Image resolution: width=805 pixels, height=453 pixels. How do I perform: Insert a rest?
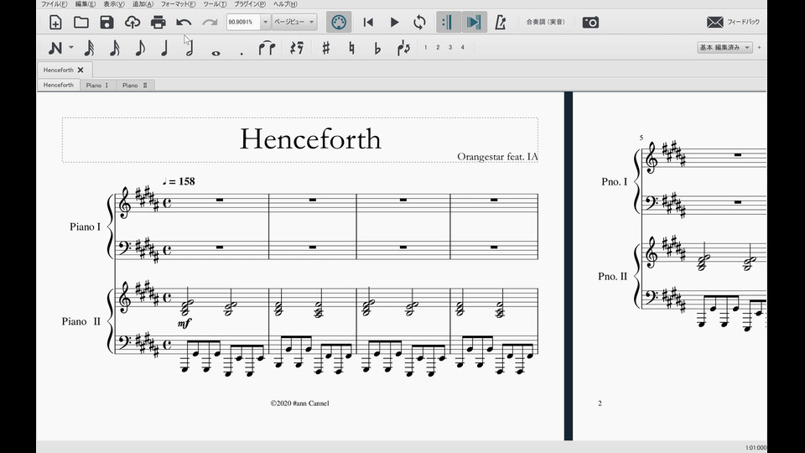[x=296, y=48]
